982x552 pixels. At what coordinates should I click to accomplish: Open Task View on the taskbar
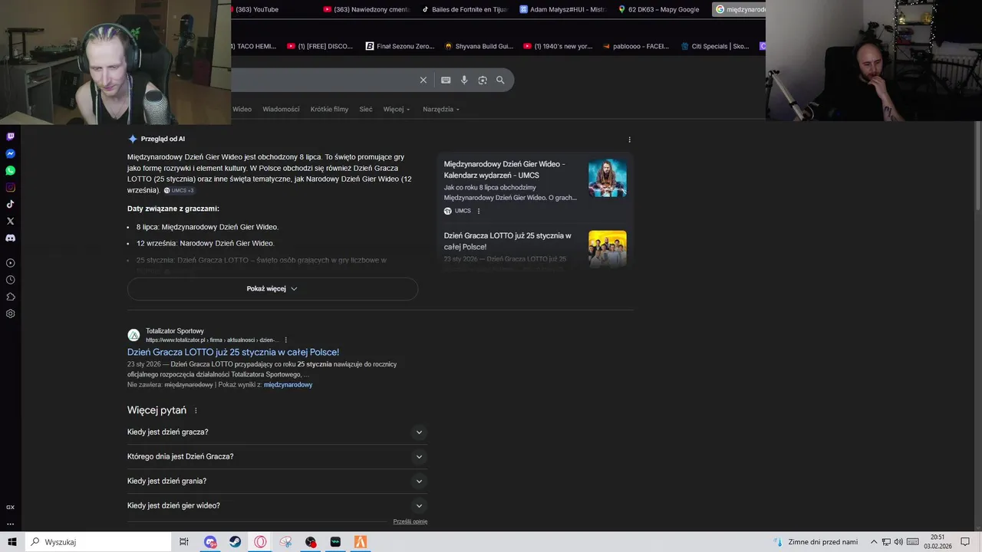tap(184, 542)
